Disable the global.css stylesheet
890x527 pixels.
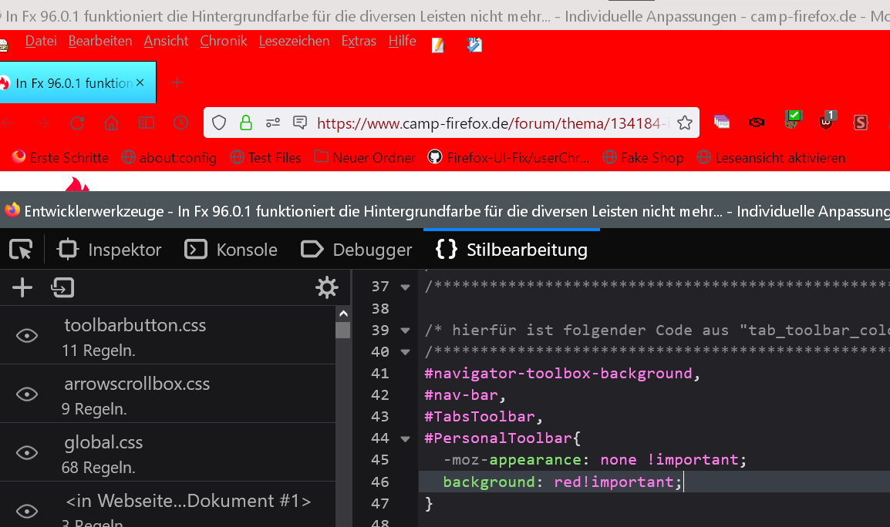point(27,452)
